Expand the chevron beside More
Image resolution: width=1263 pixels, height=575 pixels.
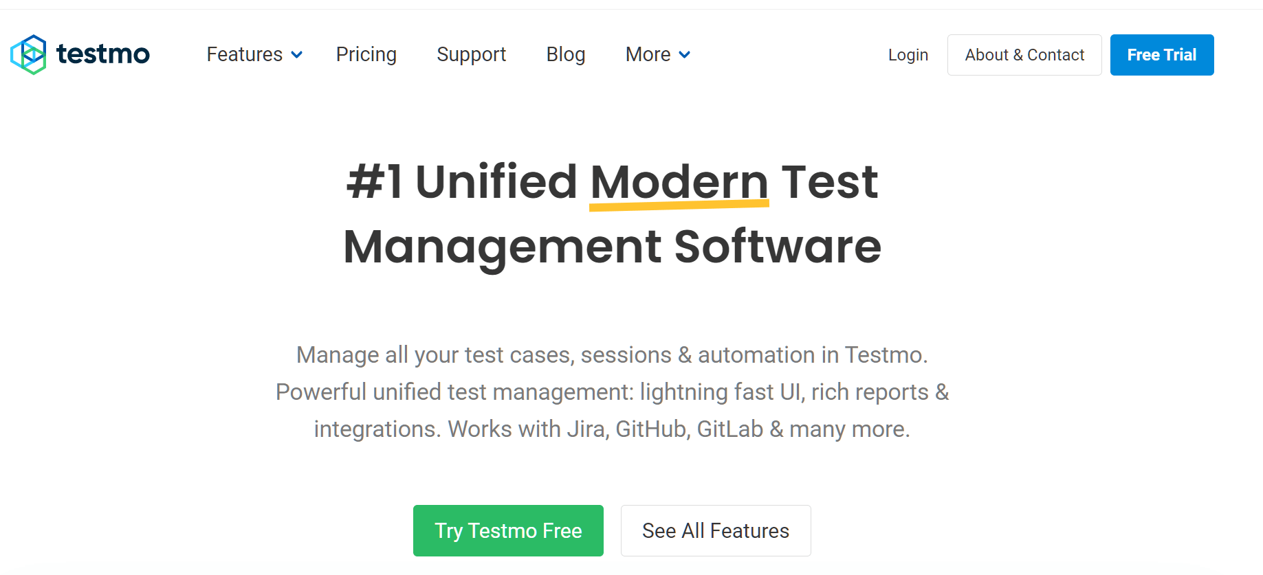pos(685,55)
